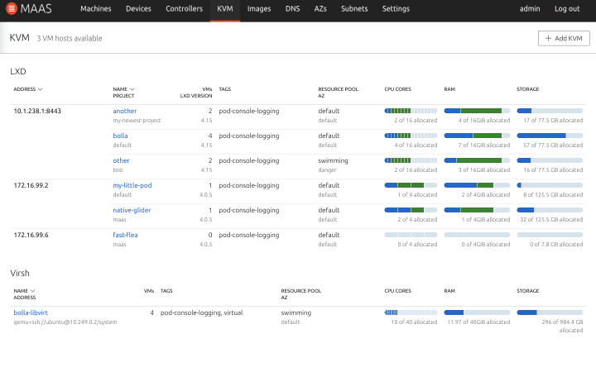Viewport: 596px width, 372px height.
Task: Open bolla-libvirt Virsh host
Action: (x=31, y=312)
